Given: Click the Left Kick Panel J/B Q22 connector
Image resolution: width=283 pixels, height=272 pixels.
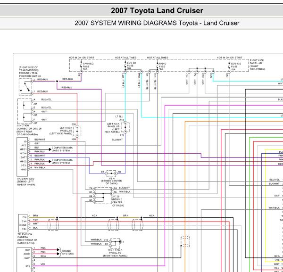Looking at the screenshot, I should click(125, 127).
